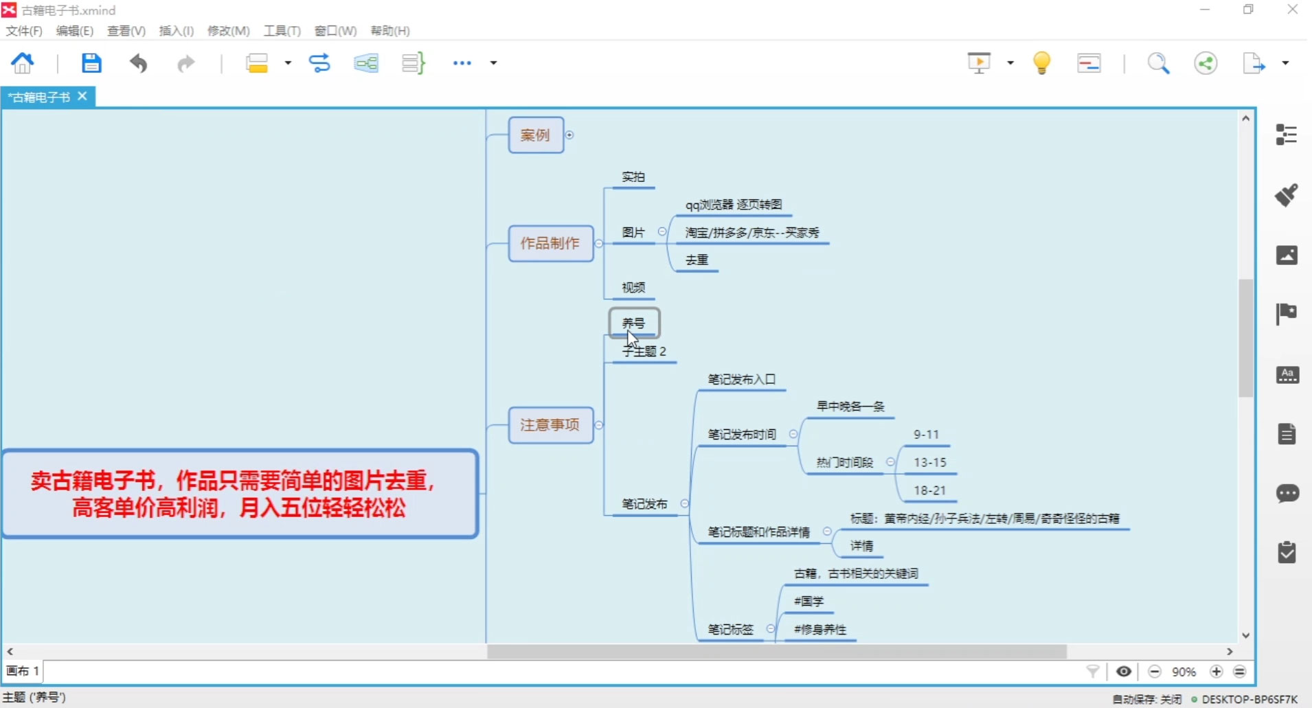Open the export options dropdown arrow

pyautogui.click(x=1286, y=62)
